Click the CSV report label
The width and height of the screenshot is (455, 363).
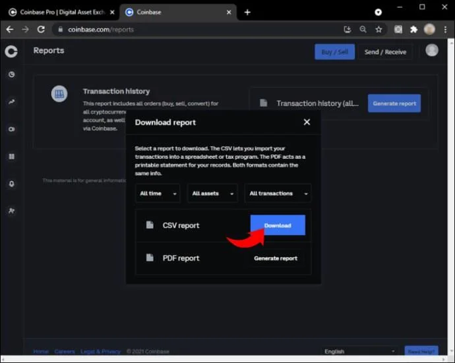click(181, 225)
